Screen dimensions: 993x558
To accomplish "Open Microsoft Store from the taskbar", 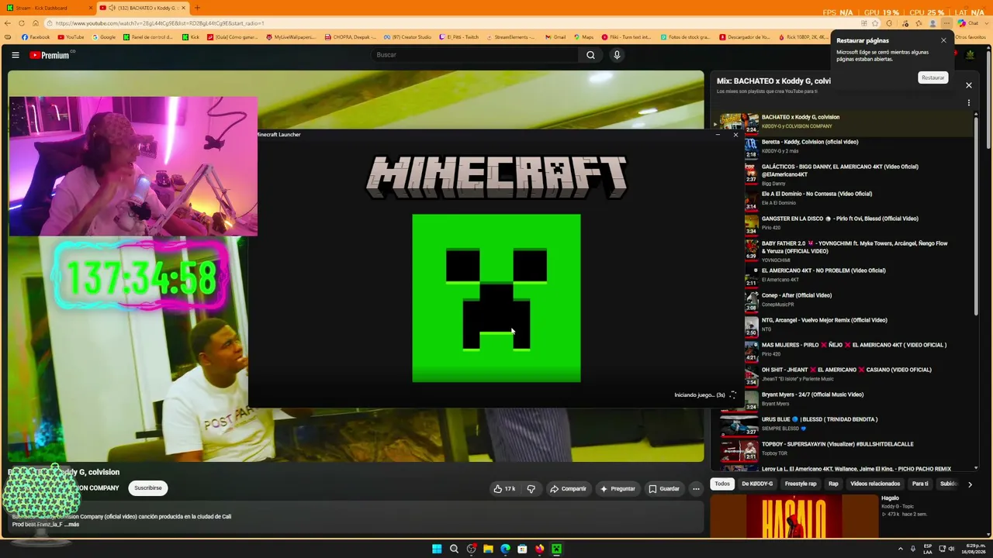I will point(522,549).
